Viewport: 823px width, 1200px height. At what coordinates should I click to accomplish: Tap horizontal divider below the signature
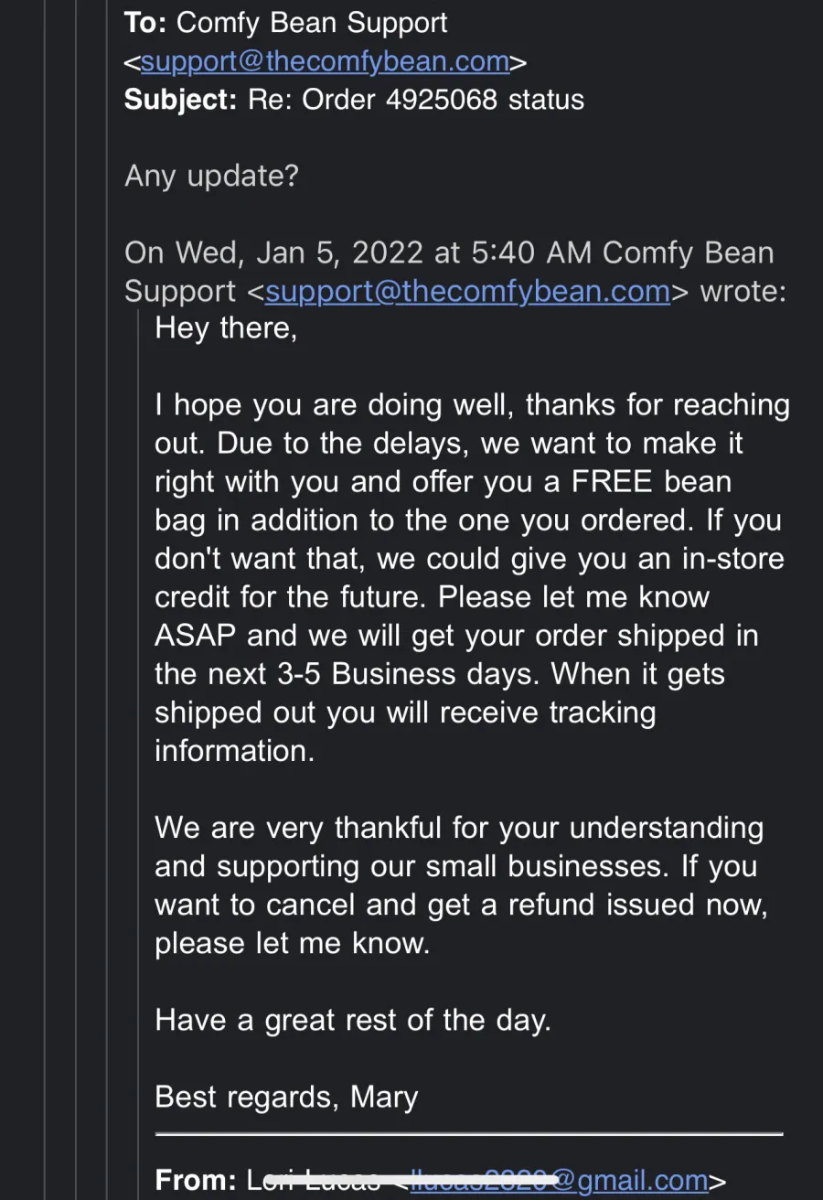[x=469, y=1135]
